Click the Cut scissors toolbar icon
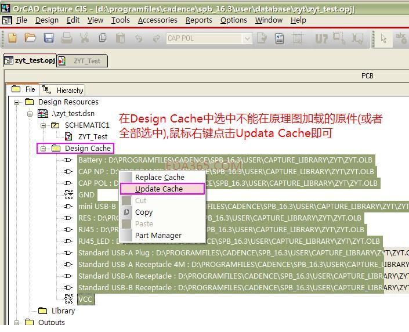 pos(84,38)
